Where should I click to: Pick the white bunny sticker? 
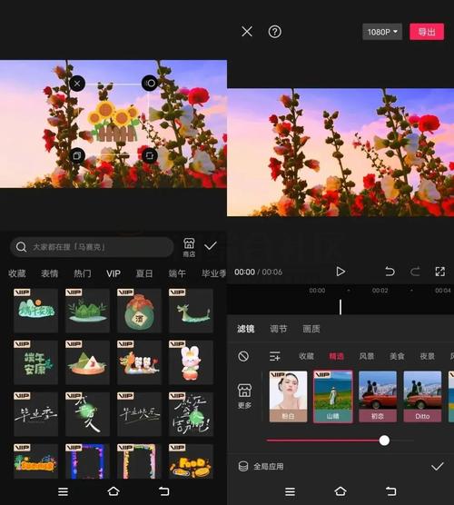point(191,362)
